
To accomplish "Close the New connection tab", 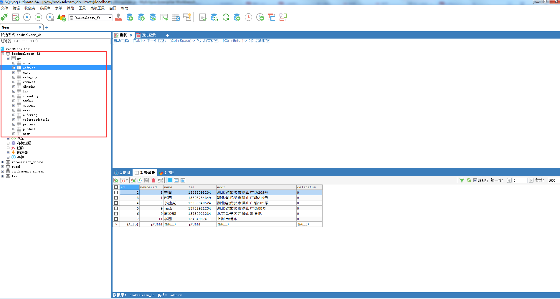I will click(x=40, y=27).
